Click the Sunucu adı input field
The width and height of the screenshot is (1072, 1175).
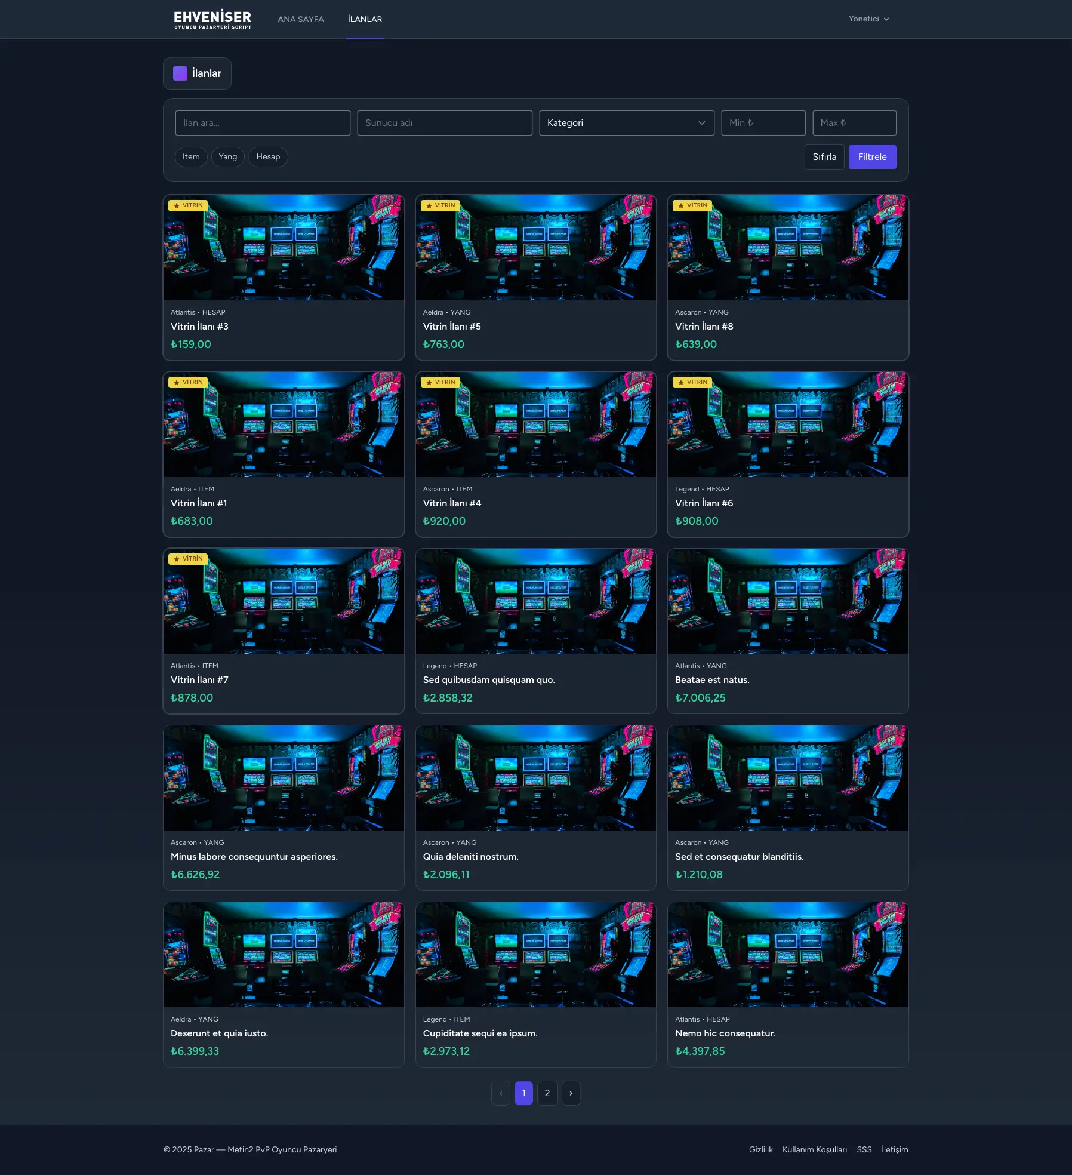[x=445, y=123]
